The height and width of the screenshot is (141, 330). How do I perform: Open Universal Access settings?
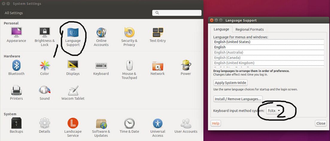pos(158,127)
